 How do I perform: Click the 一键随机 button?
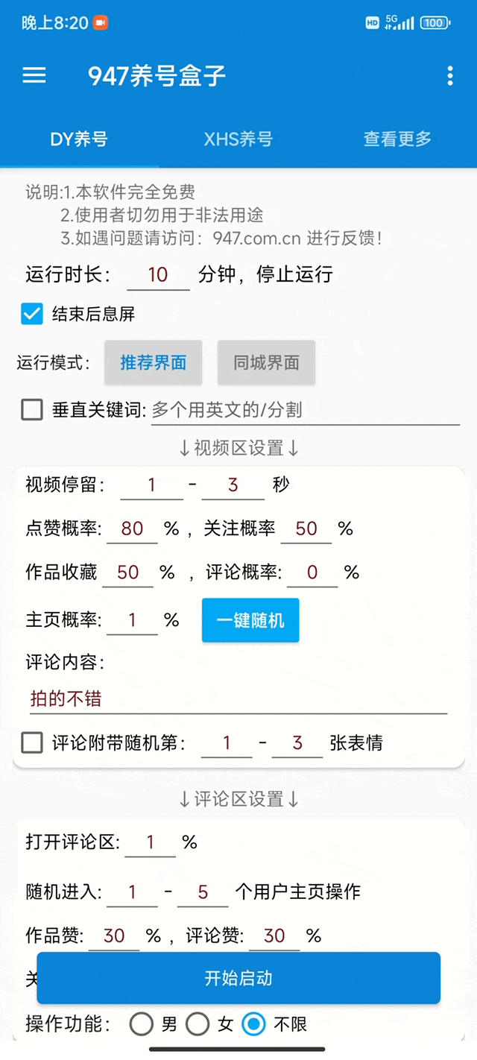(250, 620)
